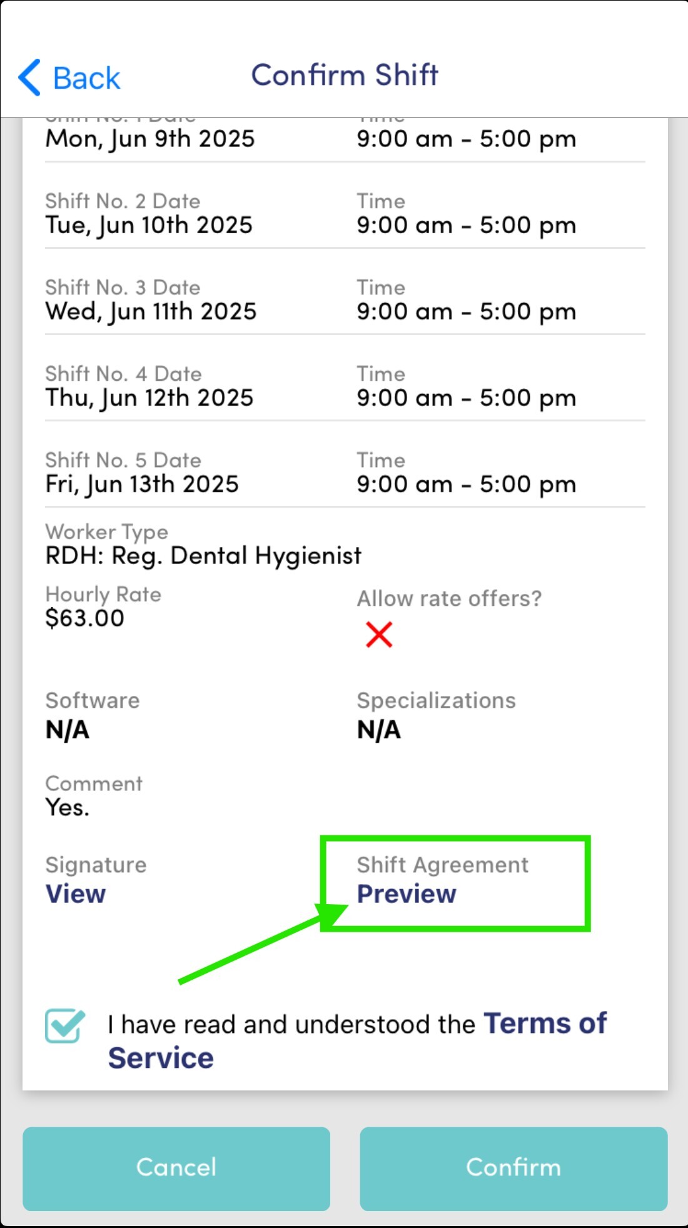Select the Thu, Jun 12th 2025 shift date
The width and height of the screenshot is (688, 1228).
[x=149, y=398]
